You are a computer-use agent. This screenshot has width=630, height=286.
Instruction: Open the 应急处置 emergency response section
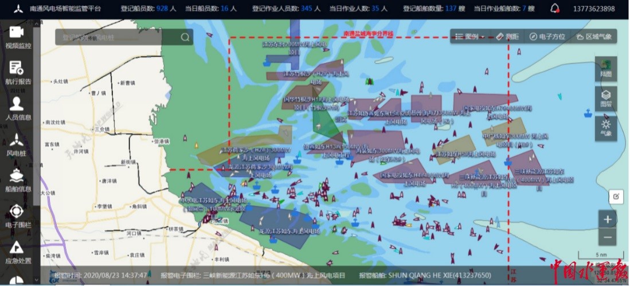(x=17, y=252)
